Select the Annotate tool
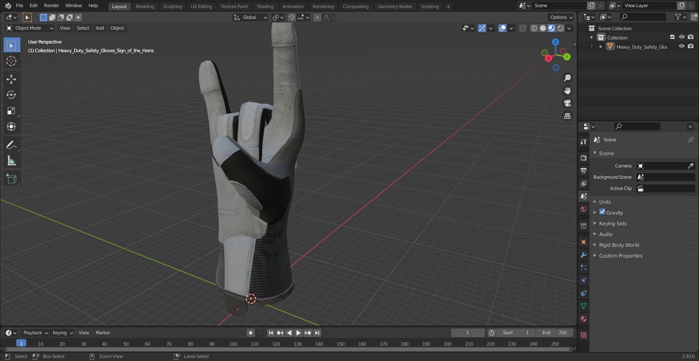The image size is (699, 361). coord(11,145)
